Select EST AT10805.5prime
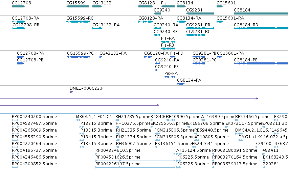 coord(196,141)
